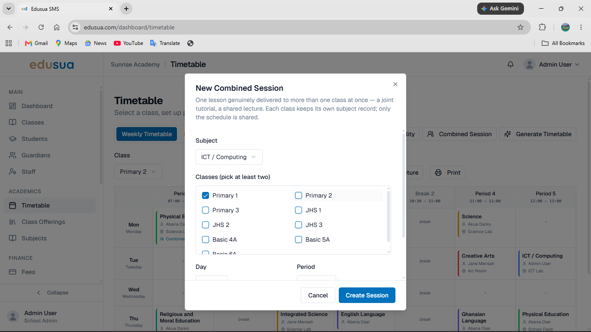
Task: Select Timetable in the sidebar
Action: (50, 205)
